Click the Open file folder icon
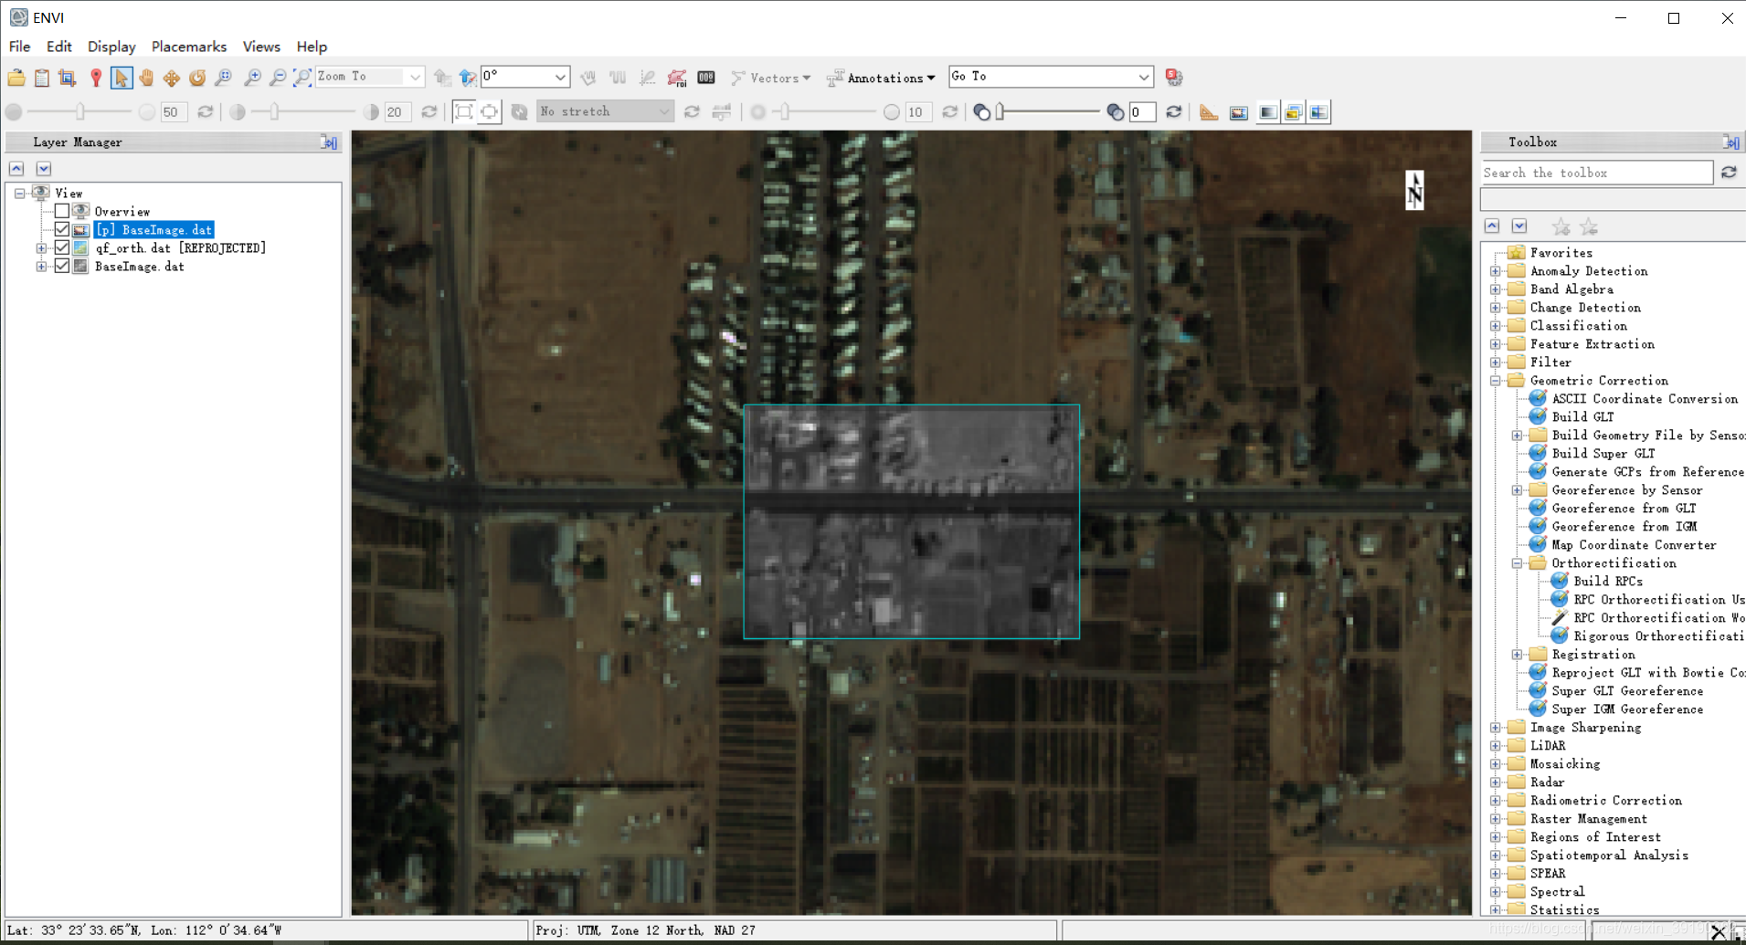Image resolution: width=1746 pixels, height=945 pixels. 16,78
